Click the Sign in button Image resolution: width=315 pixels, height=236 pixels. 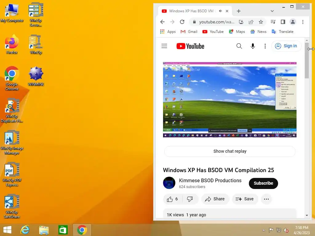pyautogui.click(x=286, y=46)
